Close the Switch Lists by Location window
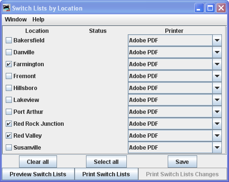The height and width of the screenshot is (182, 229). coord(221,8)
